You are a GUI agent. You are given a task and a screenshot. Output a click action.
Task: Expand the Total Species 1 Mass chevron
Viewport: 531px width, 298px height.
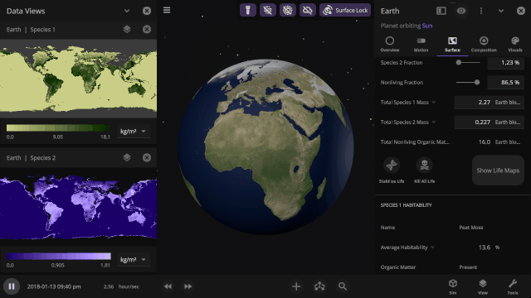pyautogui.click(x=434, y=103)
